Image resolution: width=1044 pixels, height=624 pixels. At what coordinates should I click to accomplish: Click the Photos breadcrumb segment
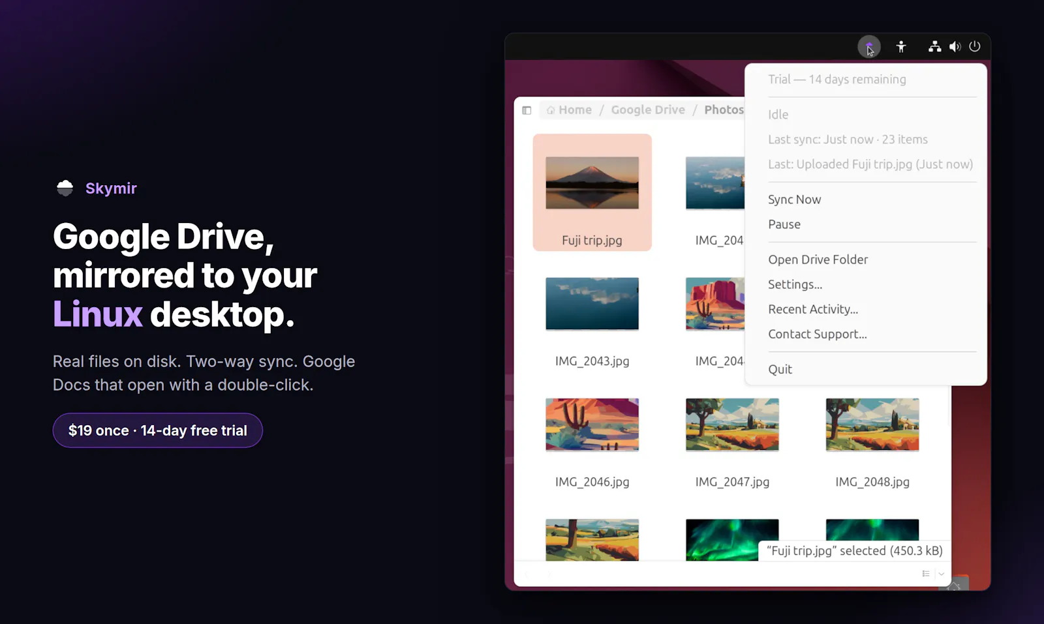(724, 110)
